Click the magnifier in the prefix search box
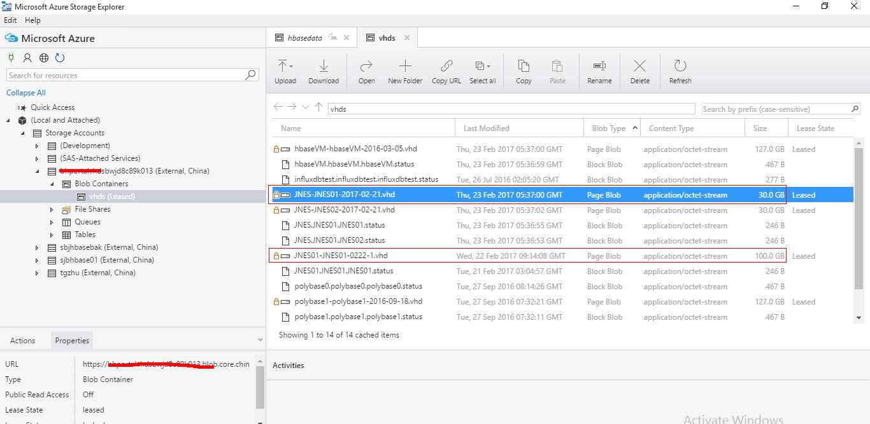 [855, 109]
